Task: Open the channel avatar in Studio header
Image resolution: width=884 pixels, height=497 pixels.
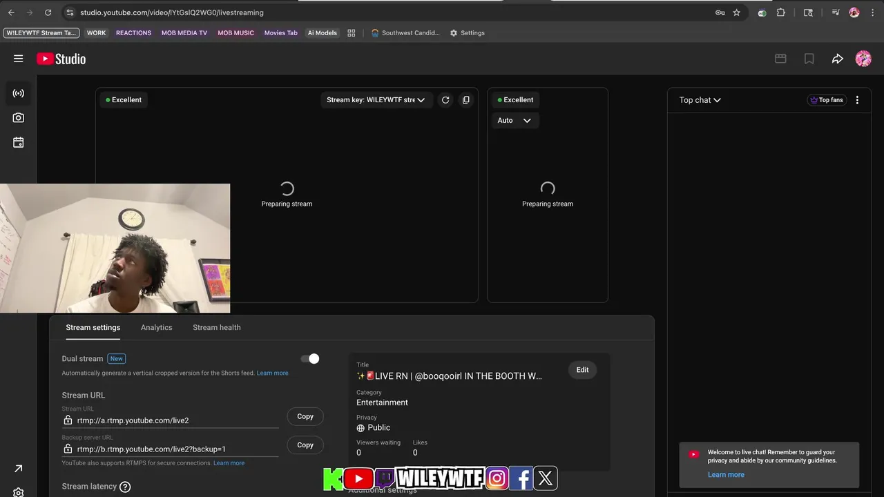Action: pos(863,59)
